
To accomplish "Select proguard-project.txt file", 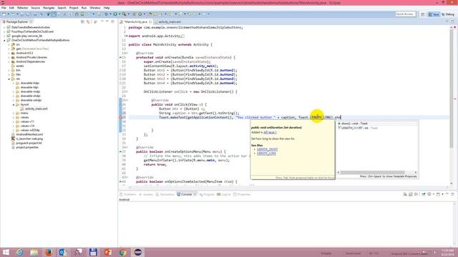I will point(26,143).
